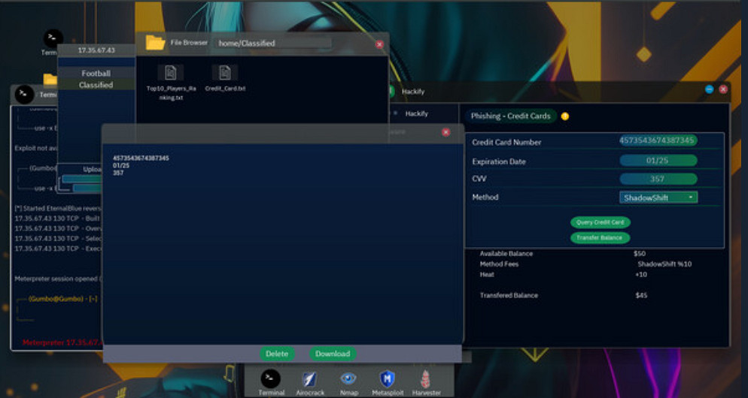Click the File Browser folder icon
Screen dimensions: 748x398
click(155, 43)
